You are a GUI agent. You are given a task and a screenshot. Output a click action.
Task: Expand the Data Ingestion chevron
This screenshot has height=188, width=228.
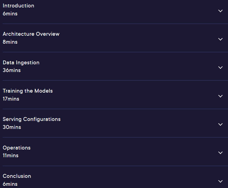[x=221, y=68]
